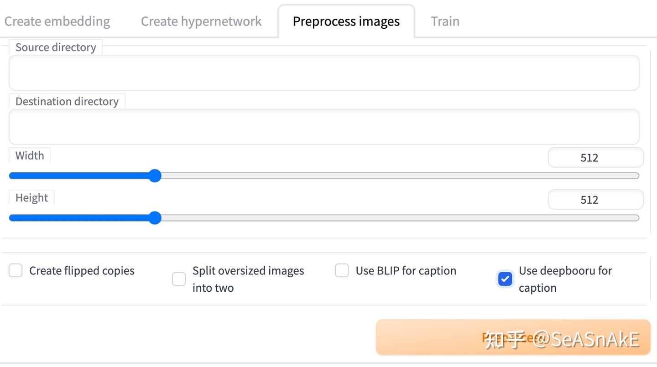Focus the Destination directory input box
Image resolution: width=657 pixels, height=367 pixels.
(324, 127)
